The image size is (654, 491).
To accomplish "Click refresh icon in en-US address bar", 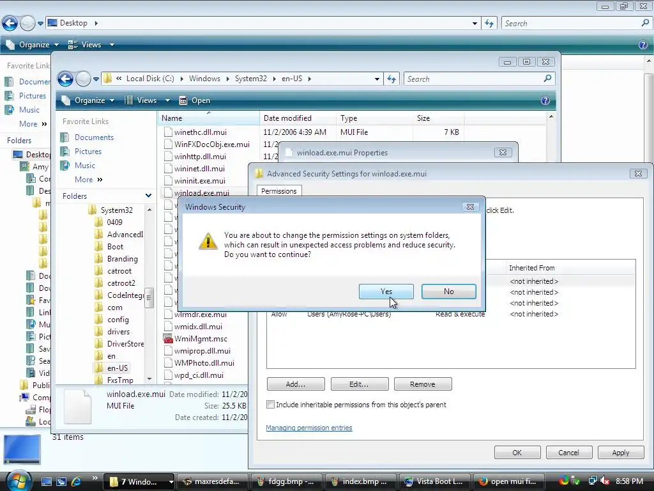I will 392,79.
